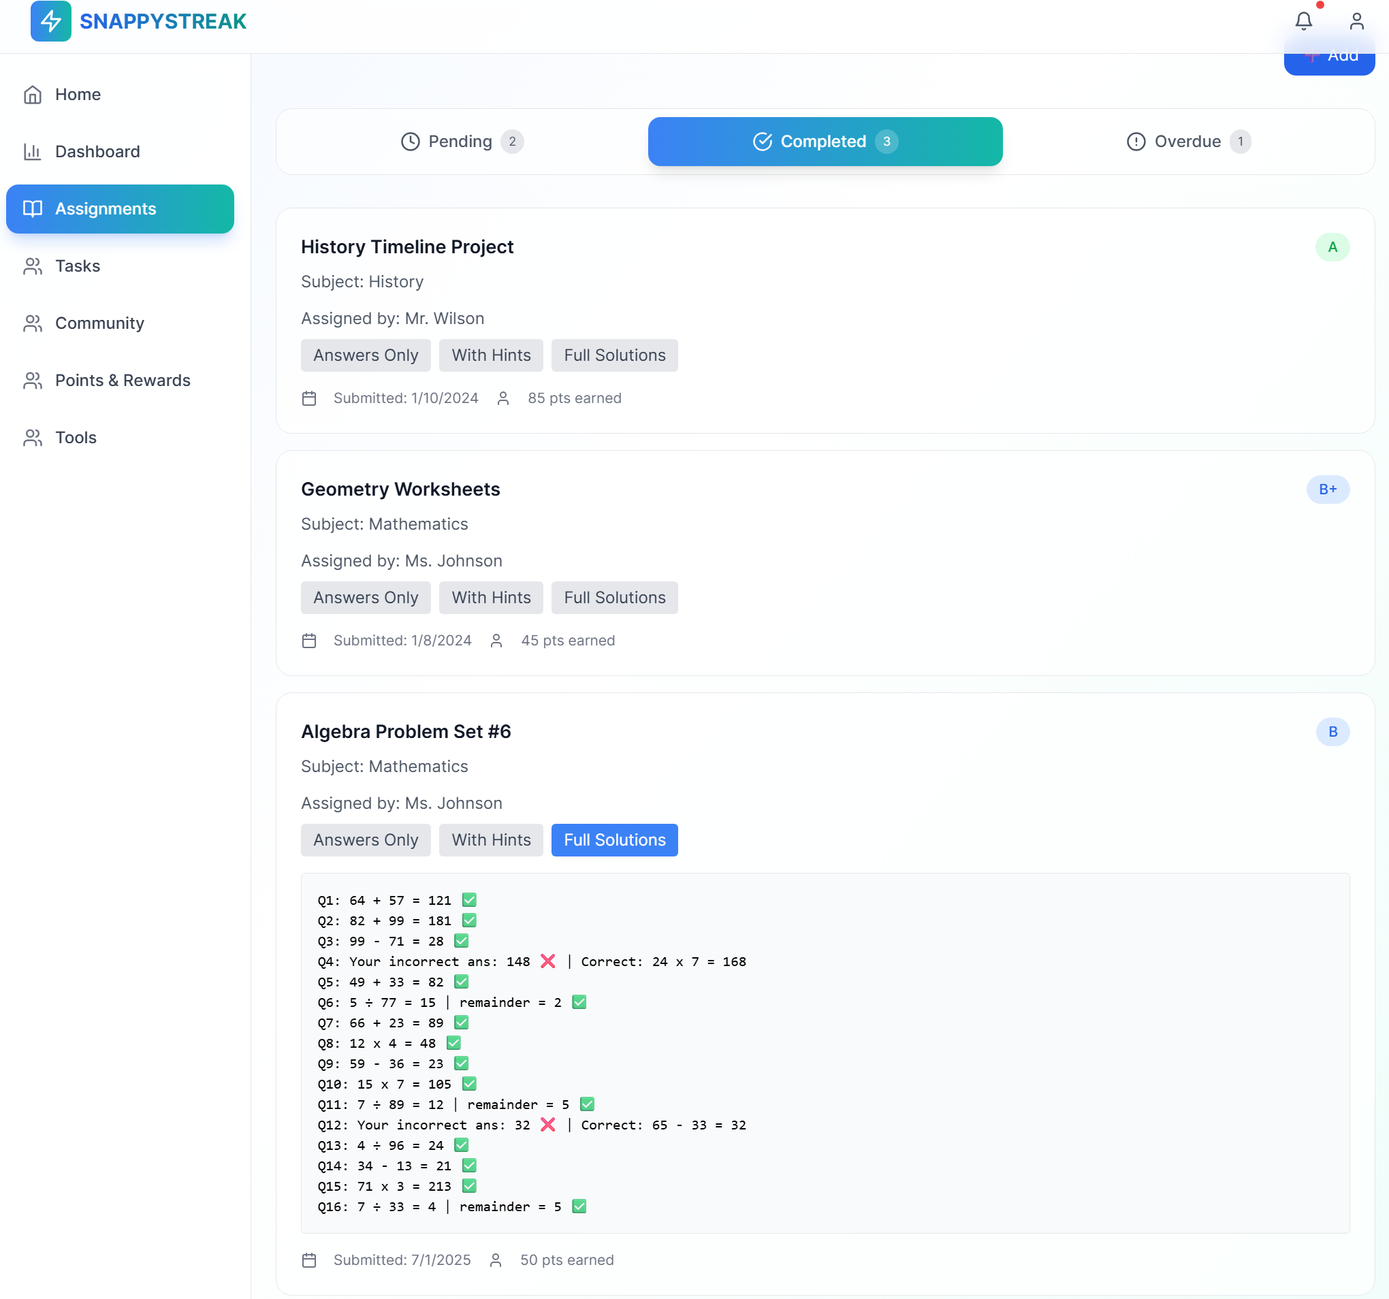Image resolution: width=1389 pixels, height=1299 pixels.
Task: Expand With Hints for History Timeline Project
Action: [490, 355]
